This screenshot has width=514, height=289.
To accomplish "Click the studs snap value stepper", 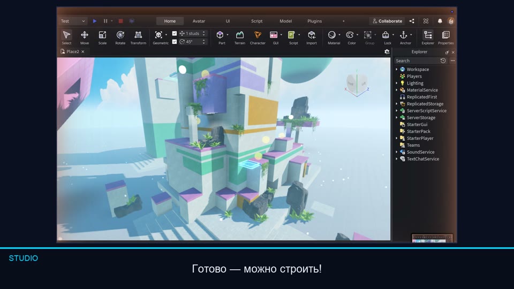I will 204,33.
